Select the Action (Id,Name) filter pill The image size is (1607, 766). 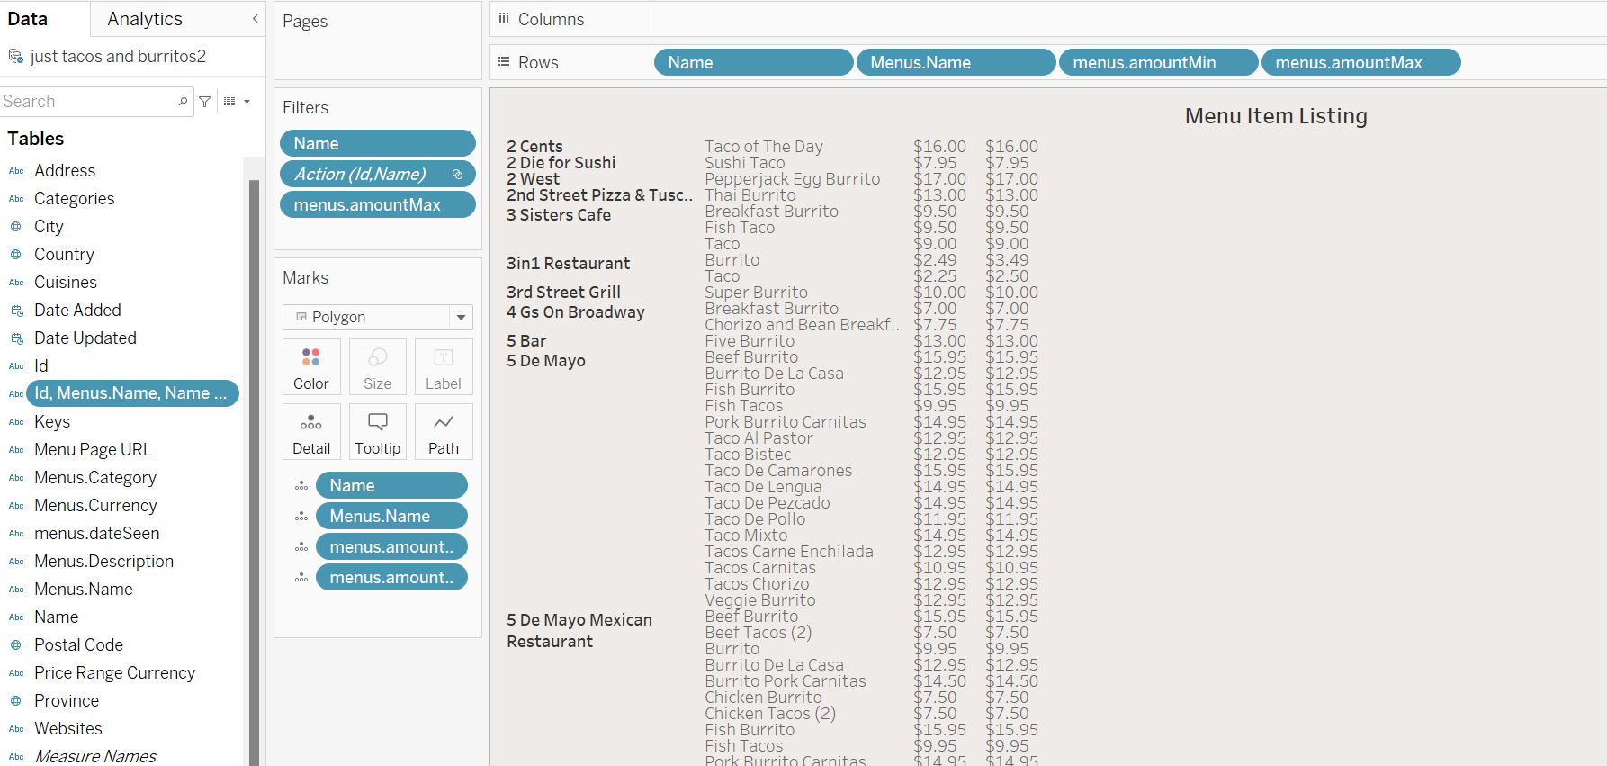pos(377,174)
